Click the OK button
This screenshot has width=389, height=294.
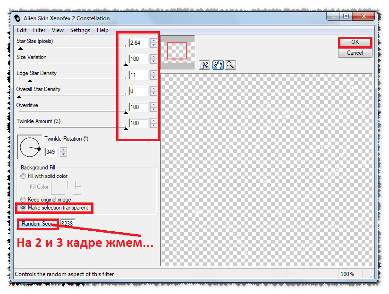pyautogui.click(x=355, y=42)
